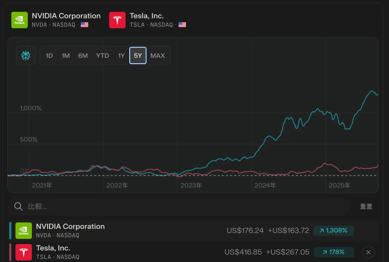
Task: Click NVDA · NASDAQ ticker in header
Action: [53, 25]
